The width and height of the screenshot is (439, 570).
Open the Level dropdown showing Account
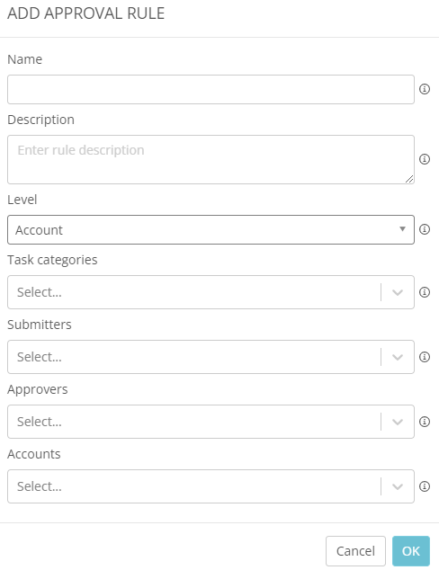211,230
